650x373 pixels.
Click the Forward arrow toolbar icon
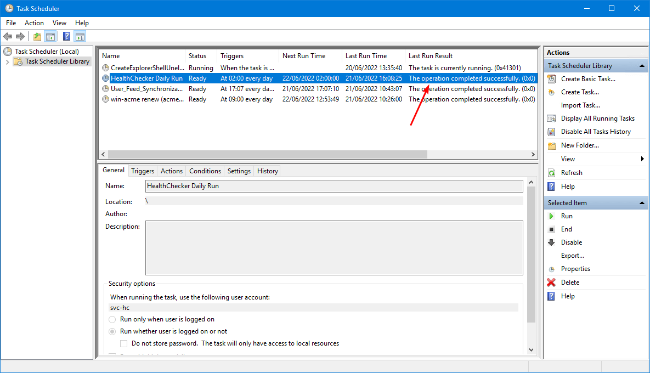20,36
